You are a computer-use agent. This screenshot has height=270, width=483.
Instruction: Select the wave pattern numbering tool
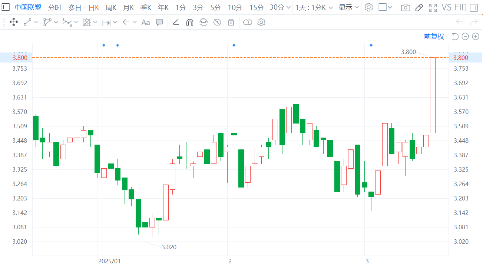pyautogui.click(x=67, y=23)
